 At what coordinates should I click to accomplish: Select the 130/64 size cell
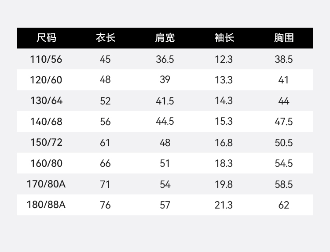pos(46,101)
